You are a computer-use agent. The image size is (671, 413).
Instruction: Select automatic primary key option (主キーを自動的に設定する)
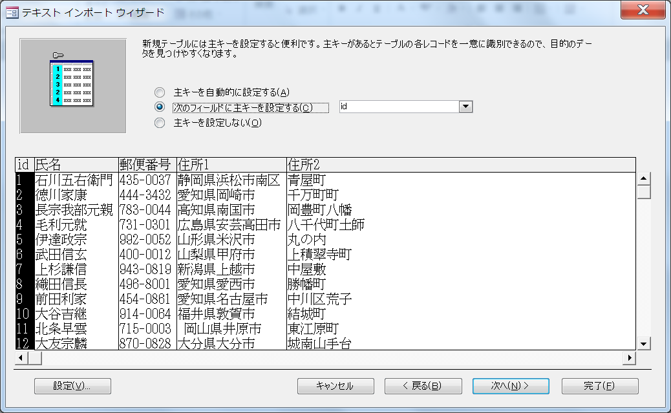click(x=160, y=92)
